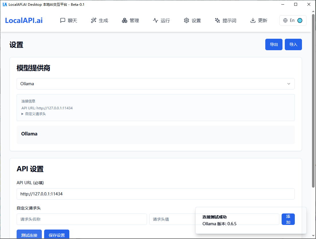This screenshot has width=316, height=239.
Task: Click the Ollama 版本: 0.6.5 text
Action: (x=219, y=224)
